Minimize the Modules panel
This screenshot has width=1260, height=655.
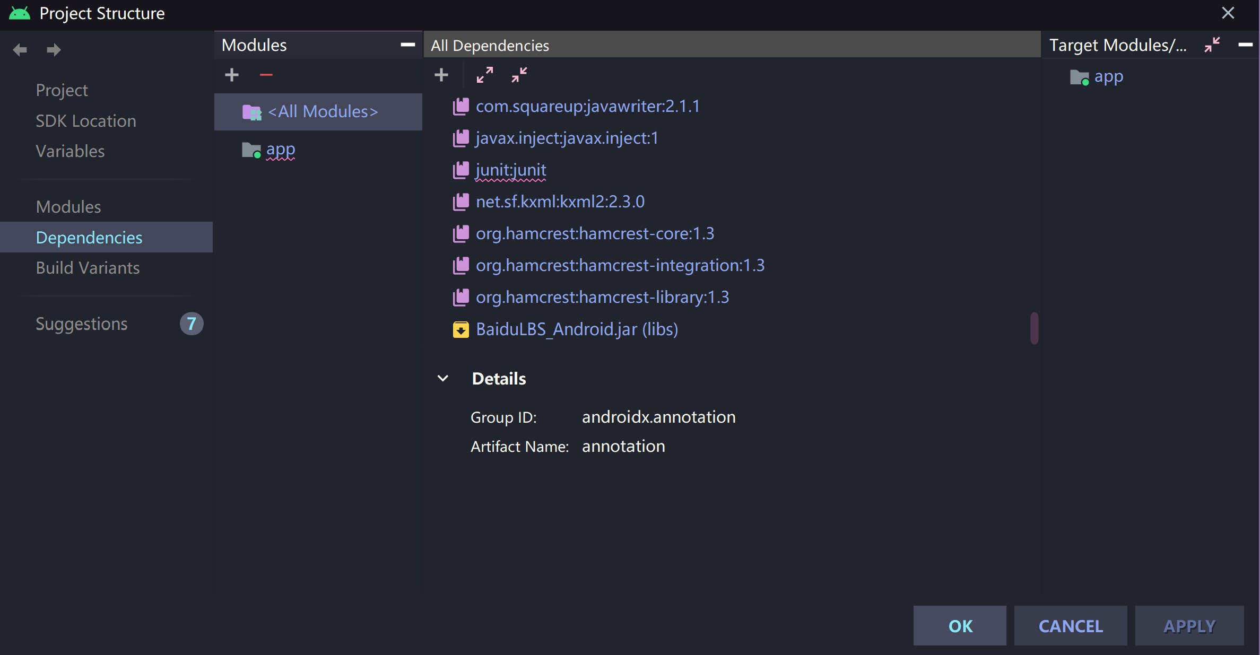(407, 45)
